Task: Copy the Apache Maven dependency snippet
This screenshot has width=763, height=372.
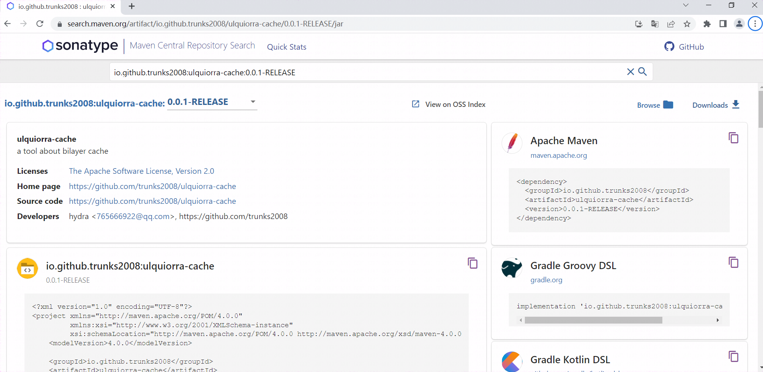Action: coord(733,138)
